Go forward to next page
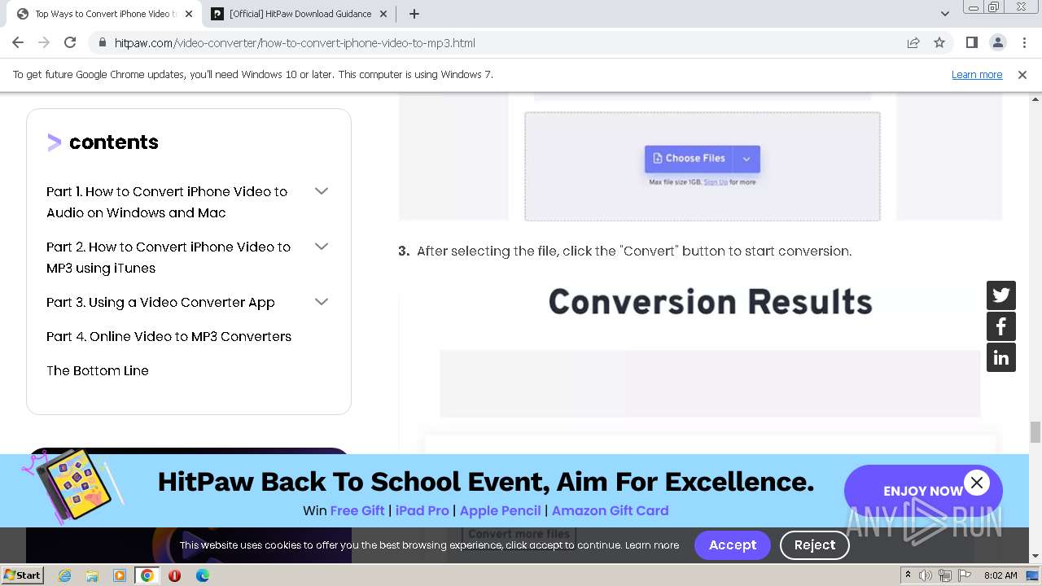Image resolution: width=1042 pixels, height=586 pixels. tap(44, 42)
